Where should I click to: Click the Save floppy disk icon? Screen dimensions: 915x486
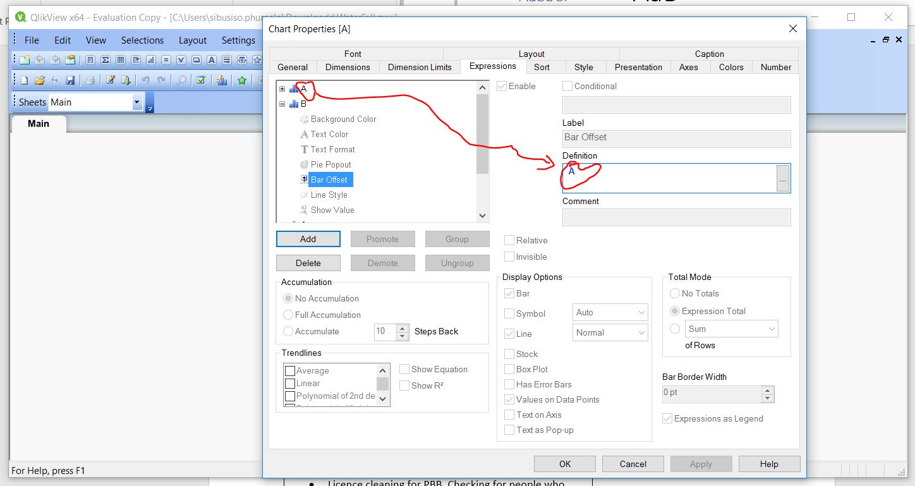[70, 80]
